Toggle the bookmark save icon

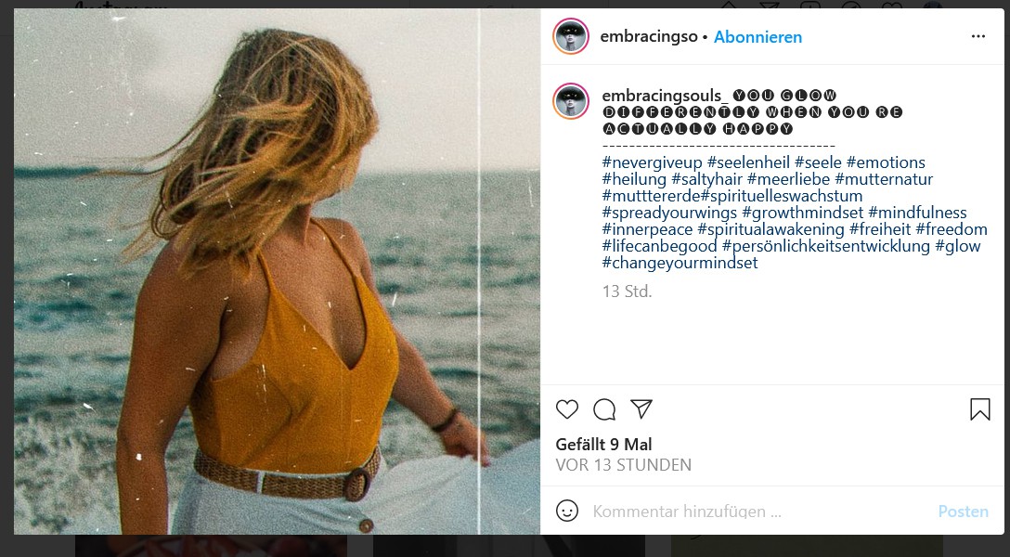(x=979, y=409)
